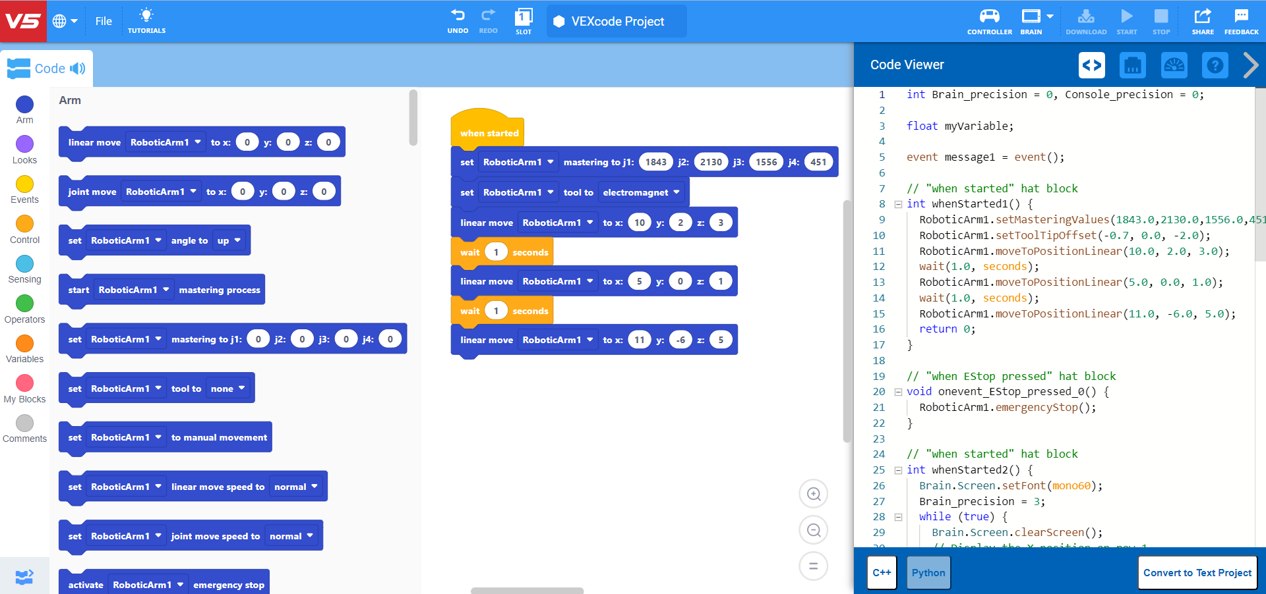Select the Events block category
Screen dimensions: 1266x594
pos(24,189)
